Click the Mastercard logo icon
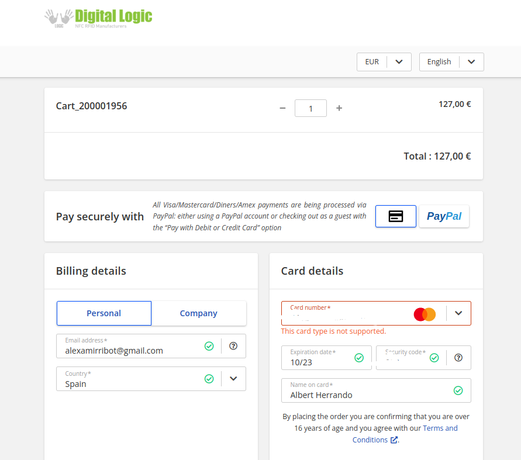This screenshot has height=460, width=521. pos(425,314)
